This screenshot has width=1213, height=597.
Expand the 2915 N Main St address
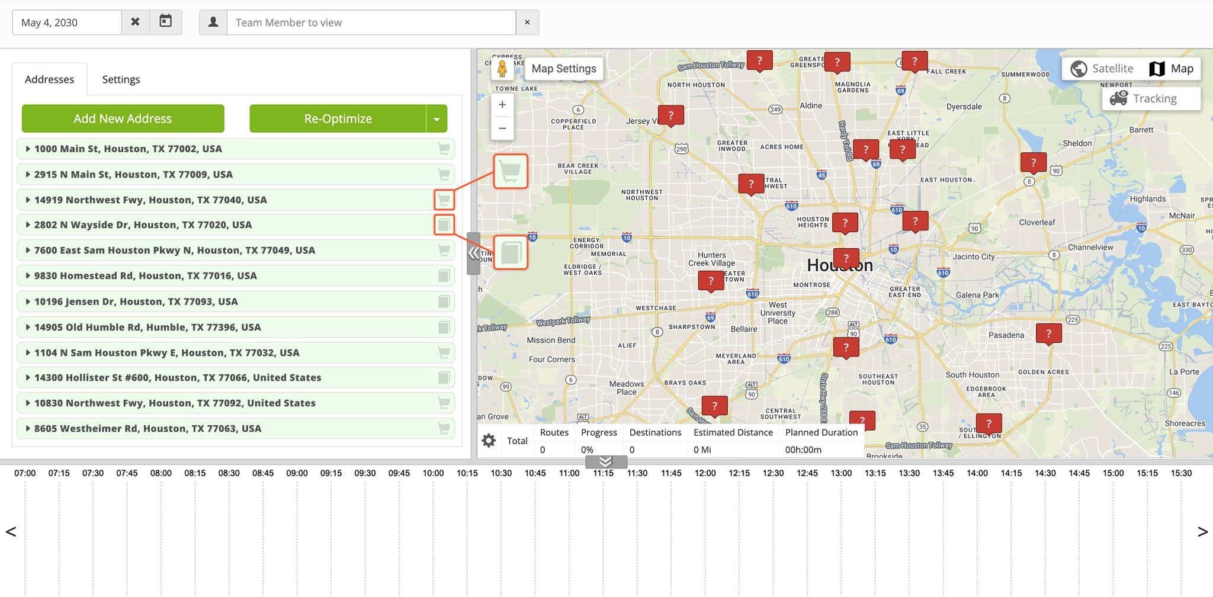(x=28, y=175)
